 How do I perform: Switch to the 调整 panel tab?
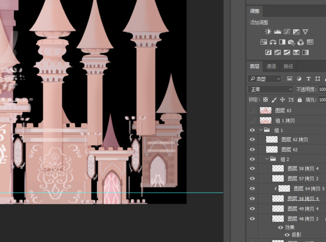tap(255, 11)
